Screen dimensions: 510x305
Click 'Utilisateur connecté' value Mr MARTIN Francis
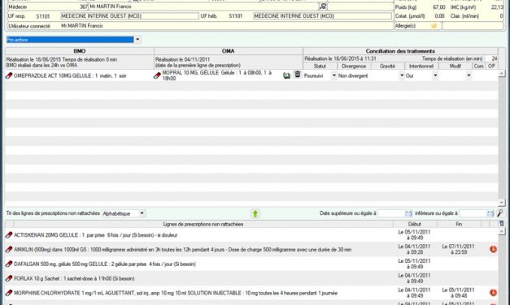tap(82, 26)
